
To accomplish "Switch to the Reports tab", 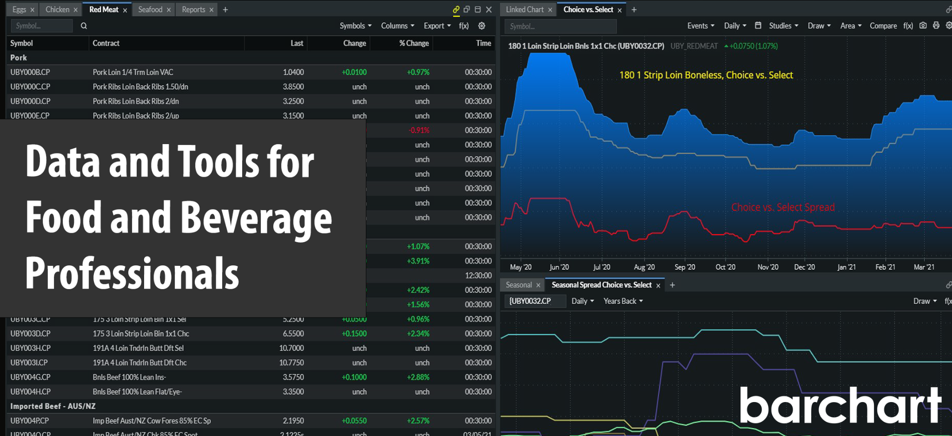I will click(x=193, y=9).
